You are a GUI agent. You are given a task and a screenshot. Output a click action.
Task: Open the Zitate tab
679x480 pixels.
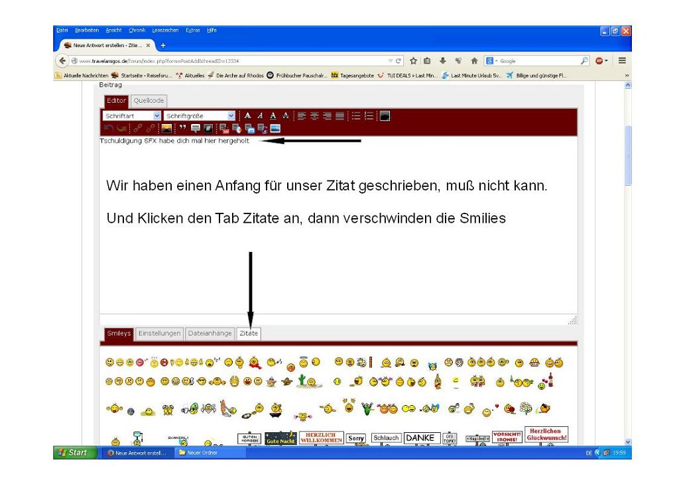click(x=249, y=334)
